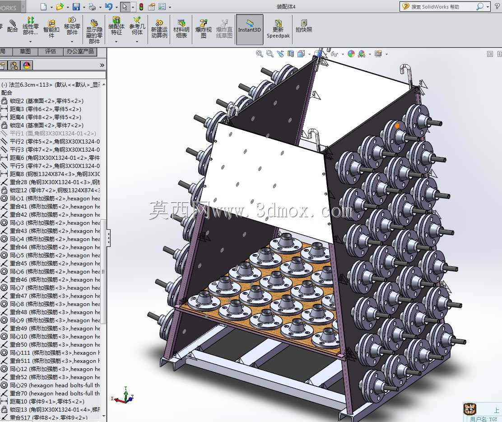
Task: Click View Orientation cube icon
Action: click(301, 54)
